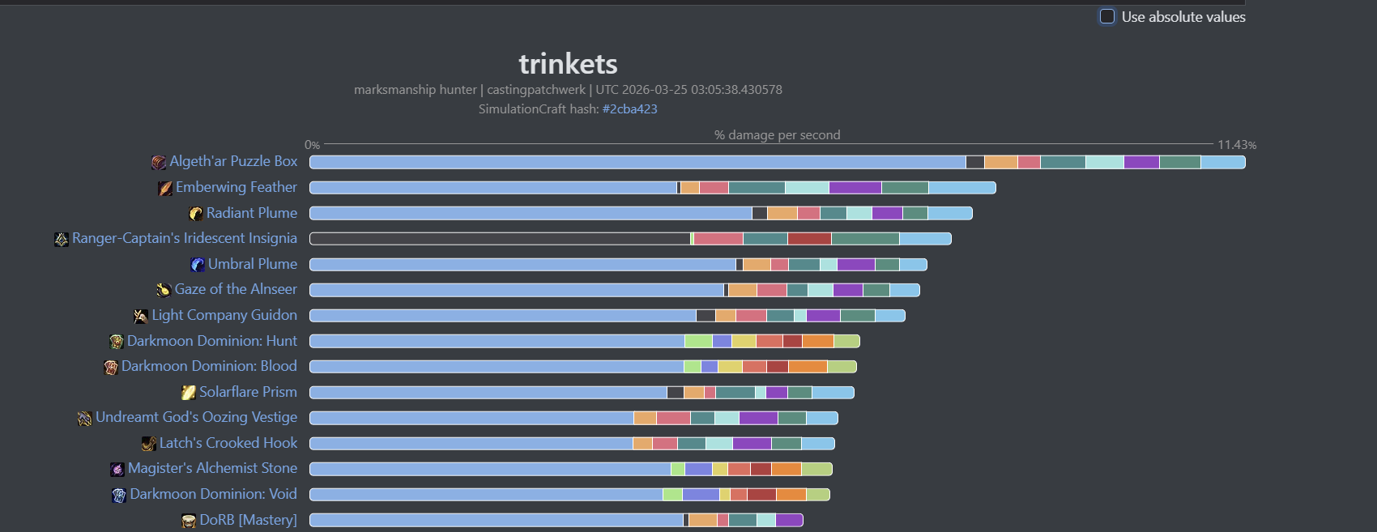This screenshot has width=1377, height=532.
Task: Click the Radiant Plume trinket icon
Action: coord(196,214)
